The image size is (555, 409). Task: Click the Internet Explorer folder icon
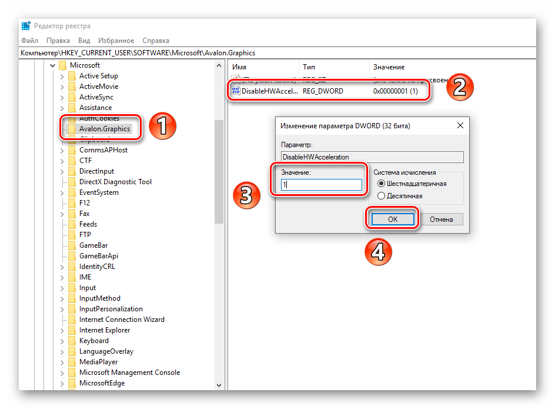pos(72,330)
